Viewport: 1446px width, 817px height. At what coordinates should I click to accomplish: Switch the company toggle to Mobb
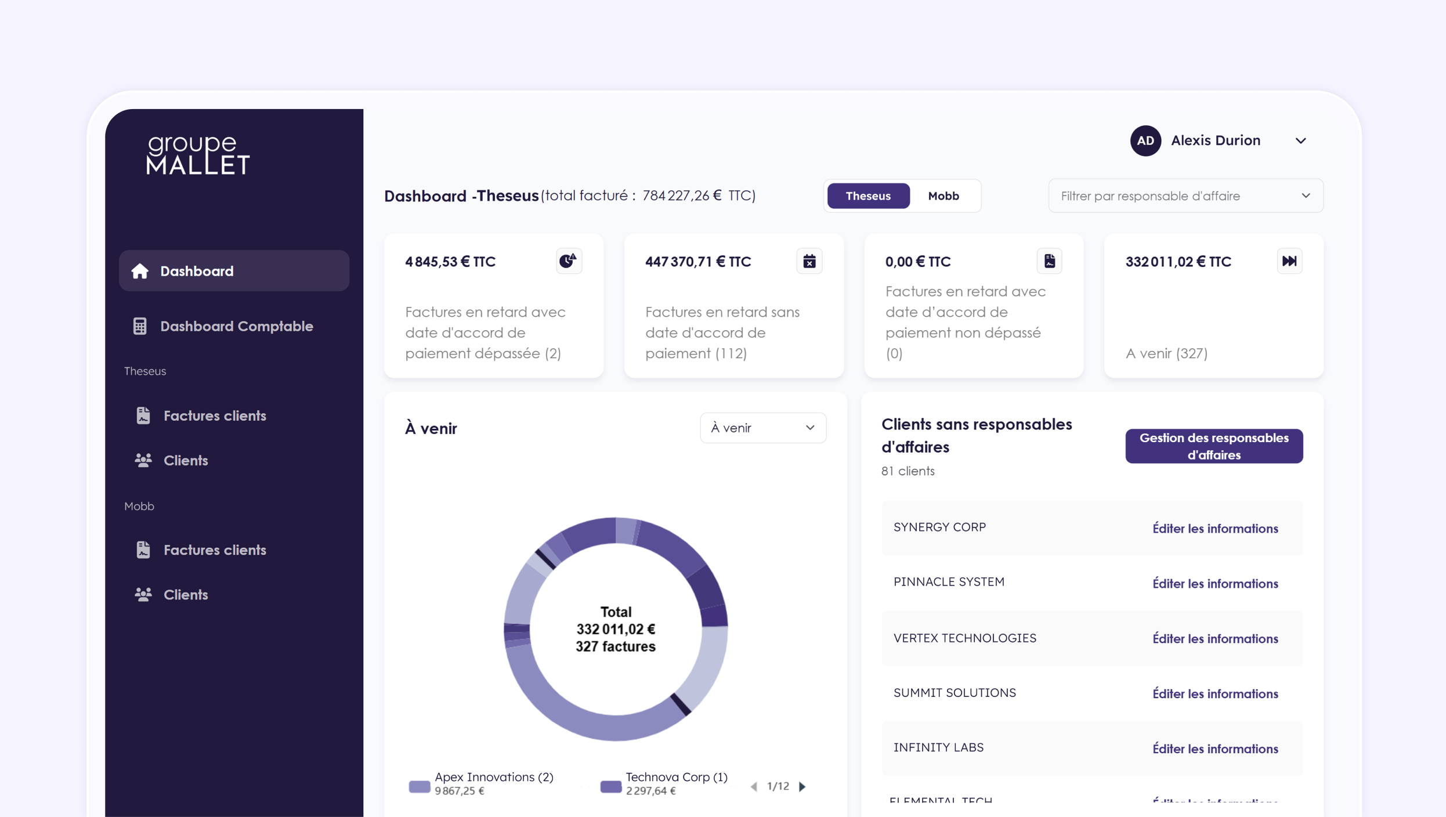[943, 196]
